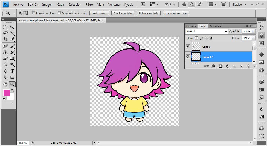Select the Clone Stamp tool
This screenshot has height=146, width=267.
point(5,52)
